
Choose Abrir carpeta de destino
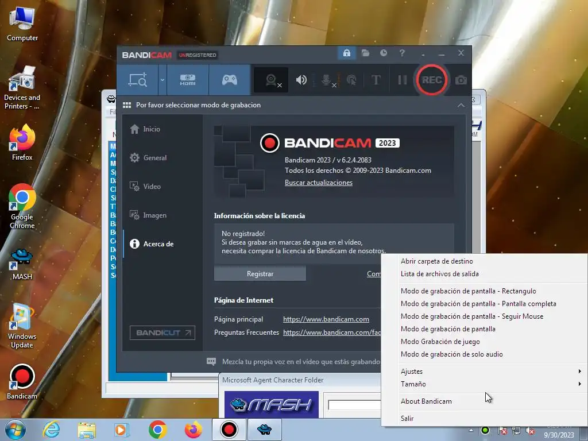coord(436,261)
